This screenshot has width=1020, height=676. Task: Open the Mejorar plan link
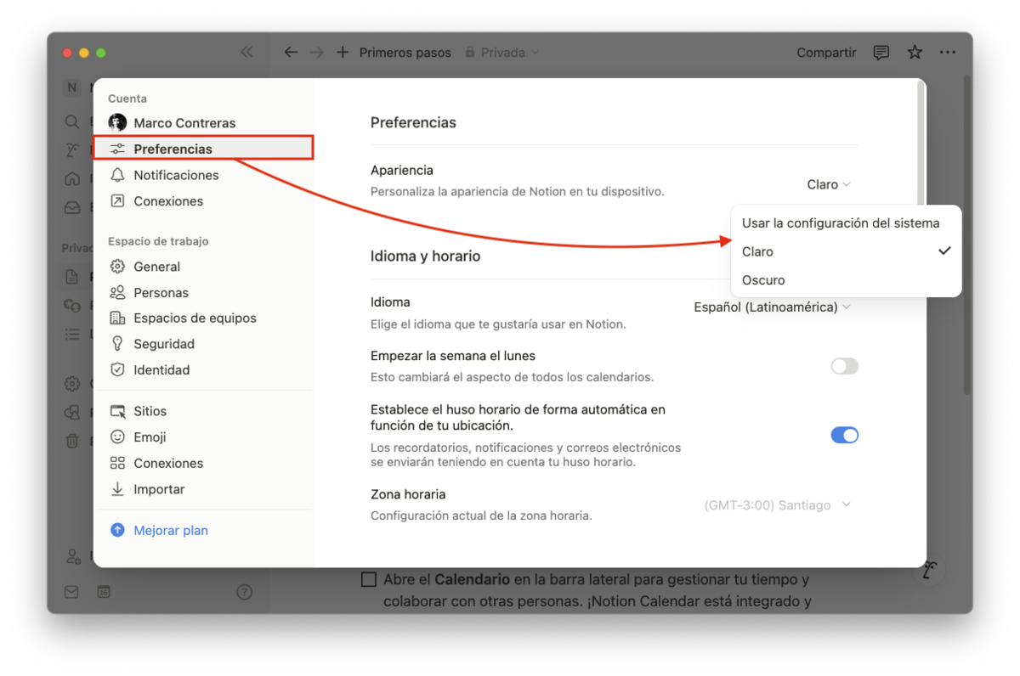171,531
